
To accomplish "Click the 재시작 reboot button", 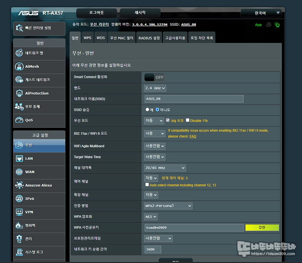I will point(140,13).
